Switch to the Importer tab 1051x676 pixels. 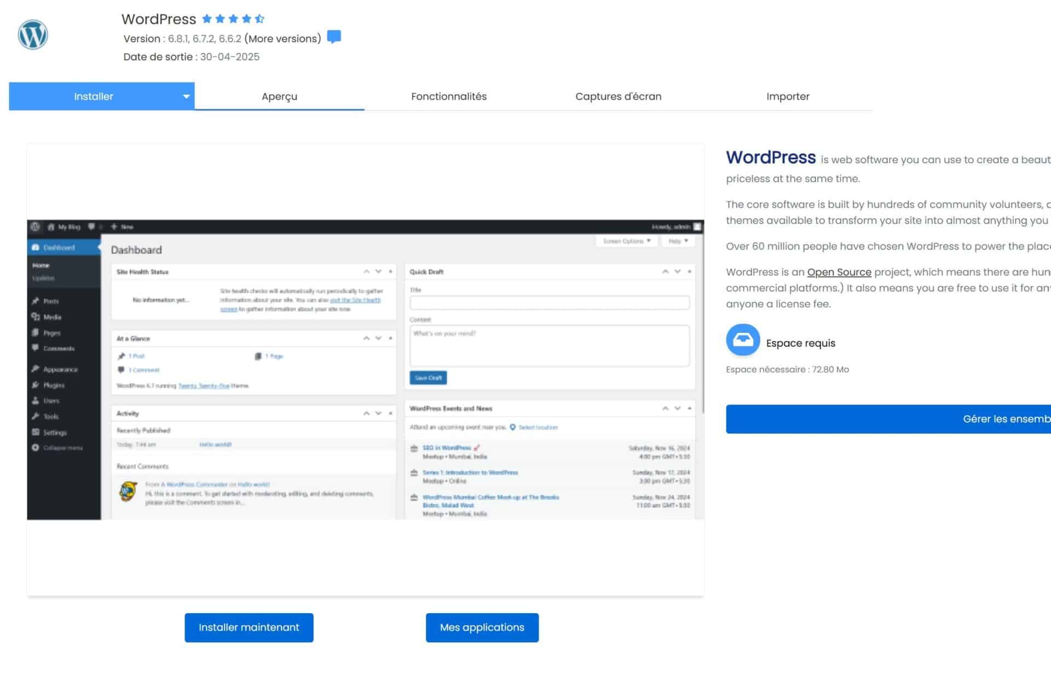[x=788, y=96]
